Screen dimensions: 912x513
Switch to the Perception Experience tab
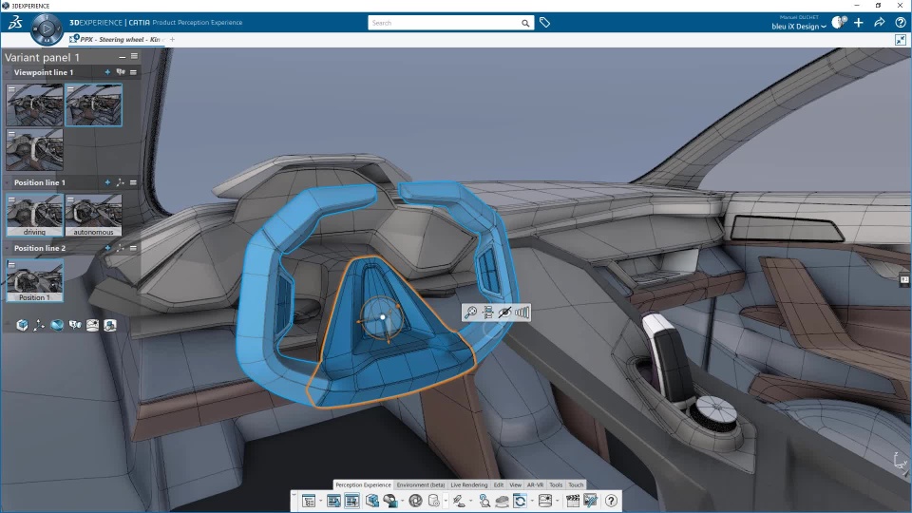click(364, 485)
